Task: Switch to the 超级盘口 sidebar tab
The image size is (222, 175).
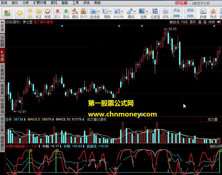Action: point(2,143)
